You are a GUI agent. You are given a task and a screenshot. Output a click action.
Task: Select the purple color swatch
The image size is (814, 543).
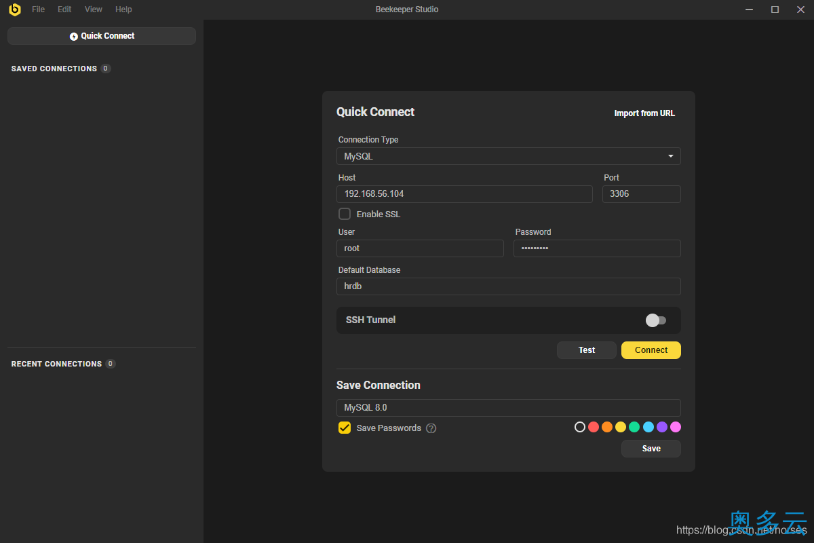[662, 427]
